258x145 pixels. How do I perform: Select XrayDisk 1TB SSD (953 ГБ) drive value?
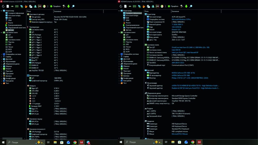coord(181,101)
